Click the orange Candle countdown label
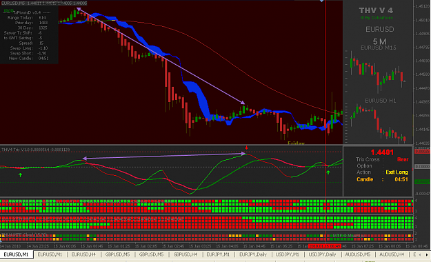431x262 pixels. [365, 179]
